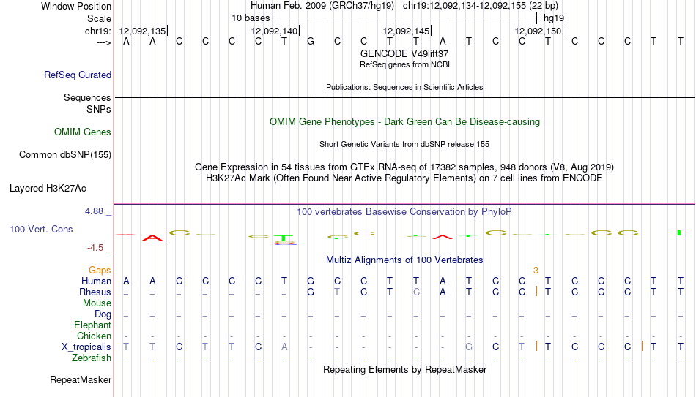Click Multiz Alignments of 100 Vertebrates title
The image size is (696, 397).
click(404, 260)
